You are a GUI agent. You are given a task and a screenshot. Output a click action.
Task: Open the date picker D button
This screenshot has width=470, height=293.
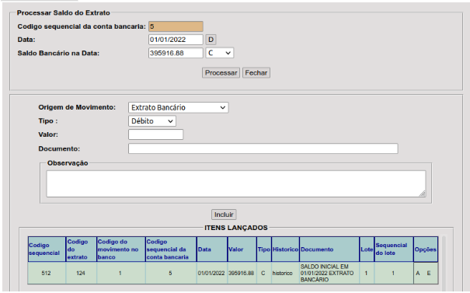pyautogui.click(x=211, y=40)
